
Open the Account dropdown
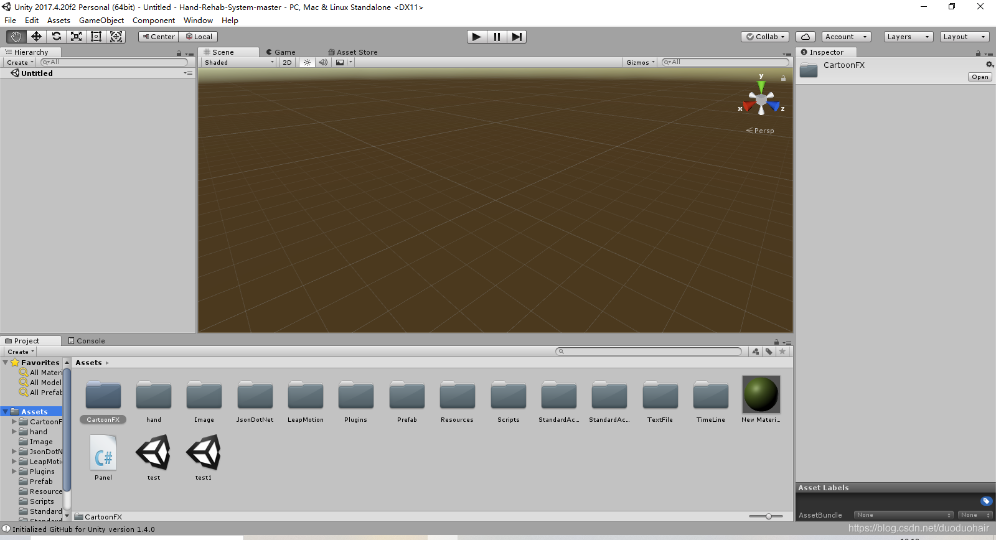[x=846, y=37]
